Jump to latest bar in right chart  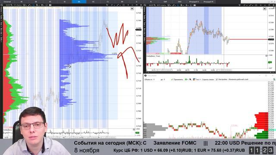click(264, 9)
